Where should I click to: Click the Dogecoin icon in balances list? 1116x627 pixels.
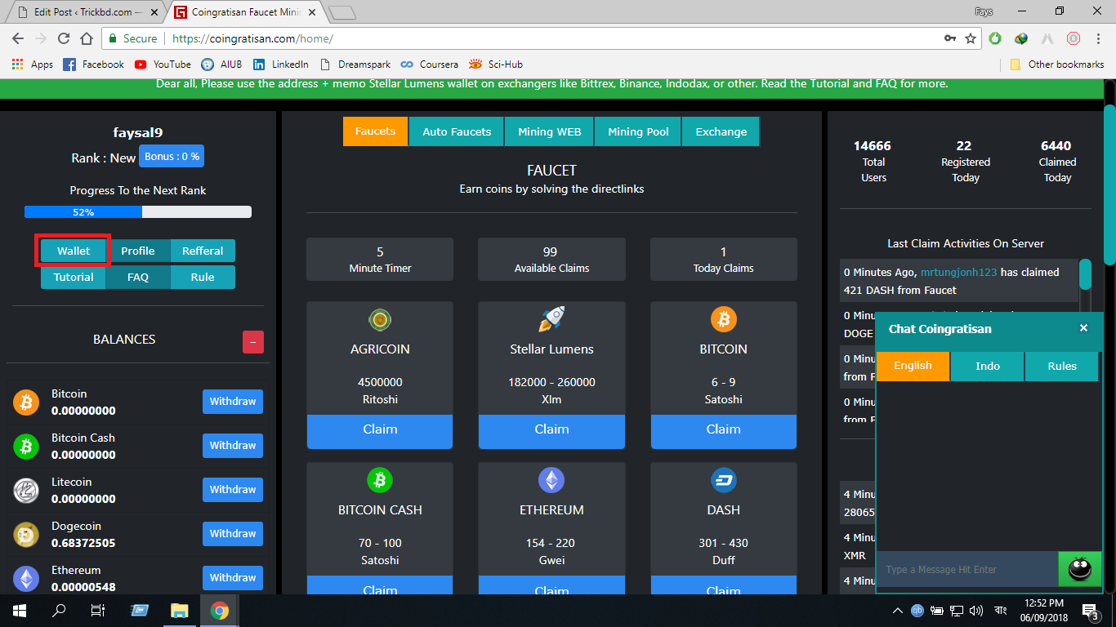(26, 535)
